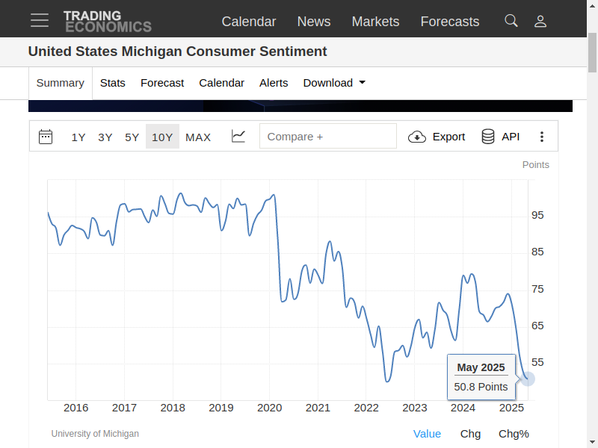Select the 1Y time range
The height and width of the screenshot is (448, 598).
[78, 137]
